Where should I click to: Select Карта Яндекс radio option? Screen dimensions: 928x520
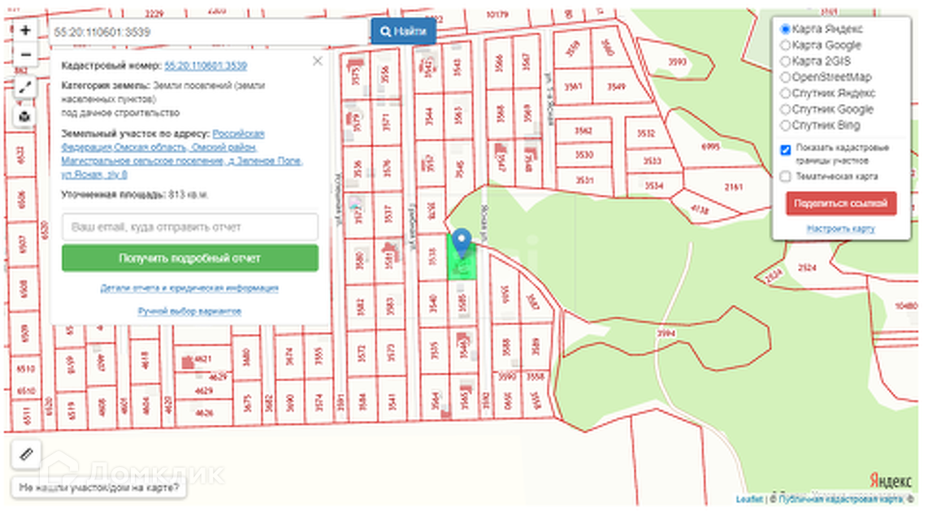pos(785,29)
